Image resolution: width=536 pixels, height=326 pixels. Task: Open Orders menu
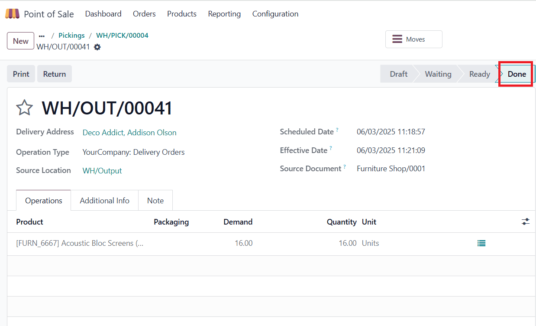[144, 14]
